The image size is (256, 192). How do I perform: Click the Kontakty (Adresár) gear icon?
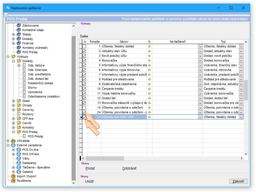[x=19, y=47]
